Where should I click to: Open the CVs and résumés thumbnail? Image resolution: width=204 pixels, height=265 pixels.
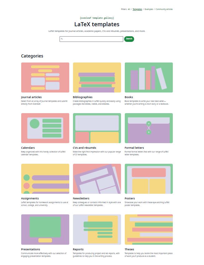97,128
